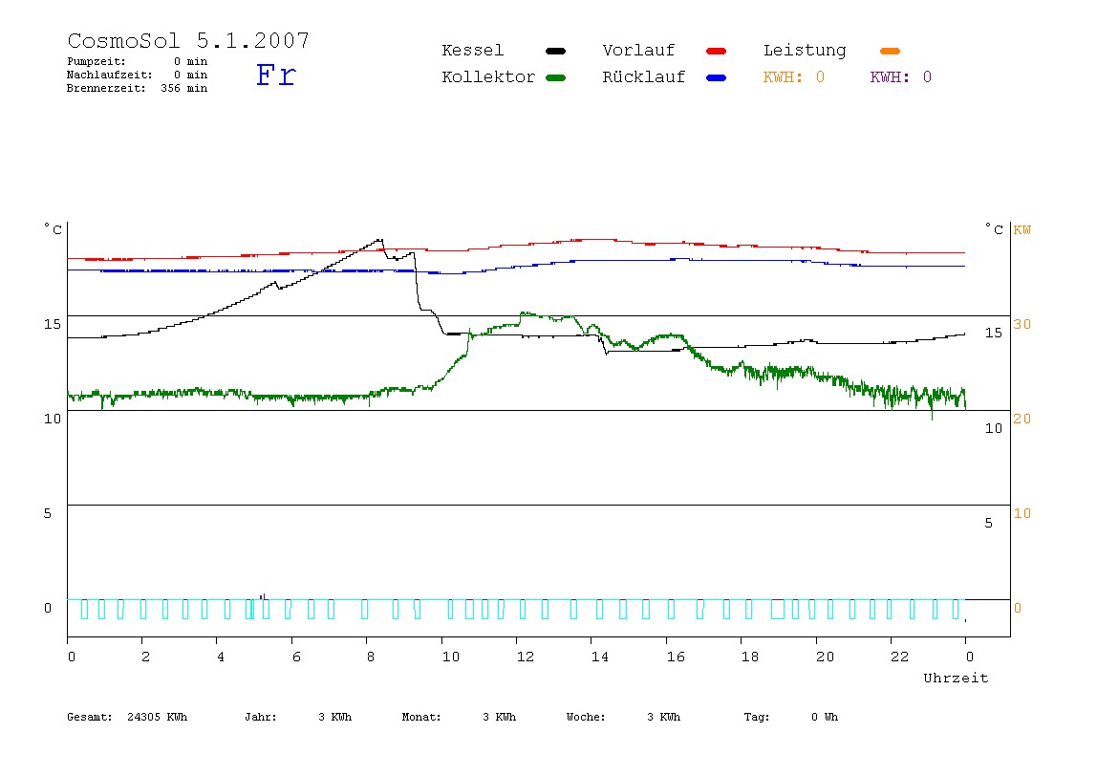The width and height of the screenshot is (1097, 776).
Task: Click the 'Kollektor' legend label
Action: pyautogui.click(x=488, y=77)
